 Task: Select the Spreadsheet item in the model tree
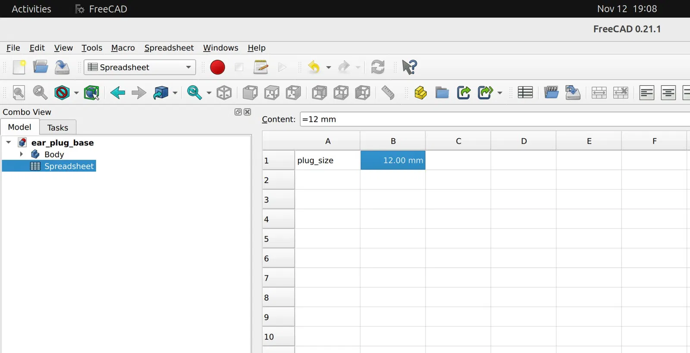tap(63, 166)
